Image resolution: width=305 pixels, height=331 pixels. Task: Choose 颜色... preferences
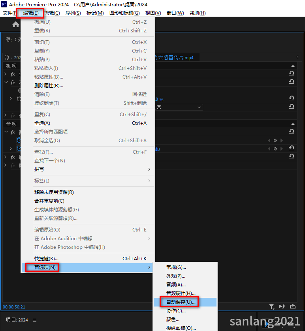tap(185, 320)
